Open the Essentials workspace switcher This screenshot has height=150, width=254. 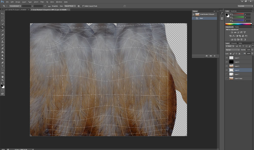coord(245,6)
